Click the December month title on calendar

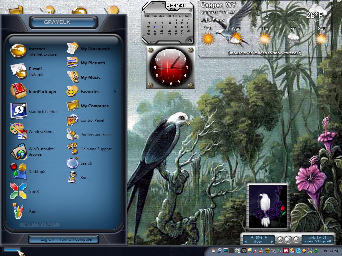[176, 5]
